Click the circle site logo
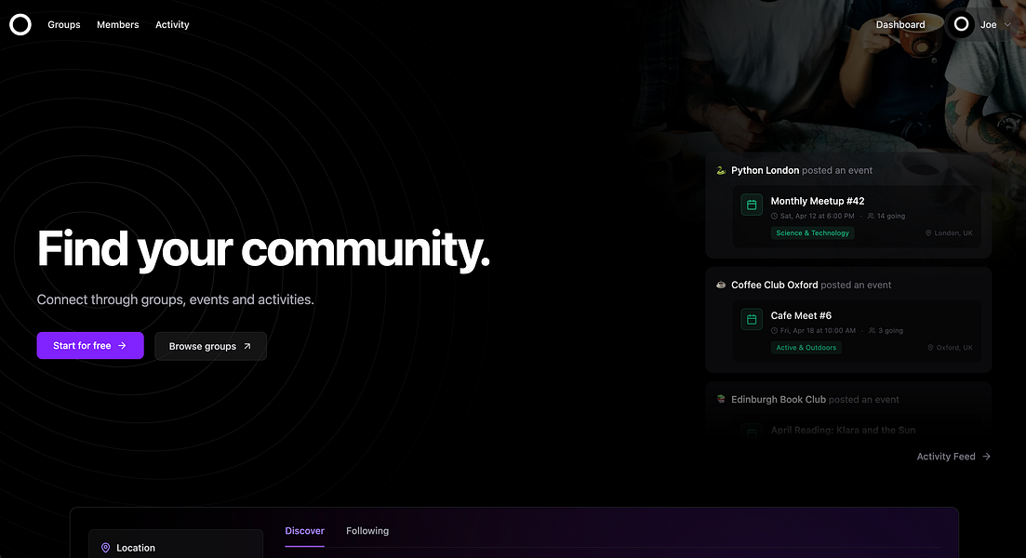Screen dimensions: 1026x558 20,25
